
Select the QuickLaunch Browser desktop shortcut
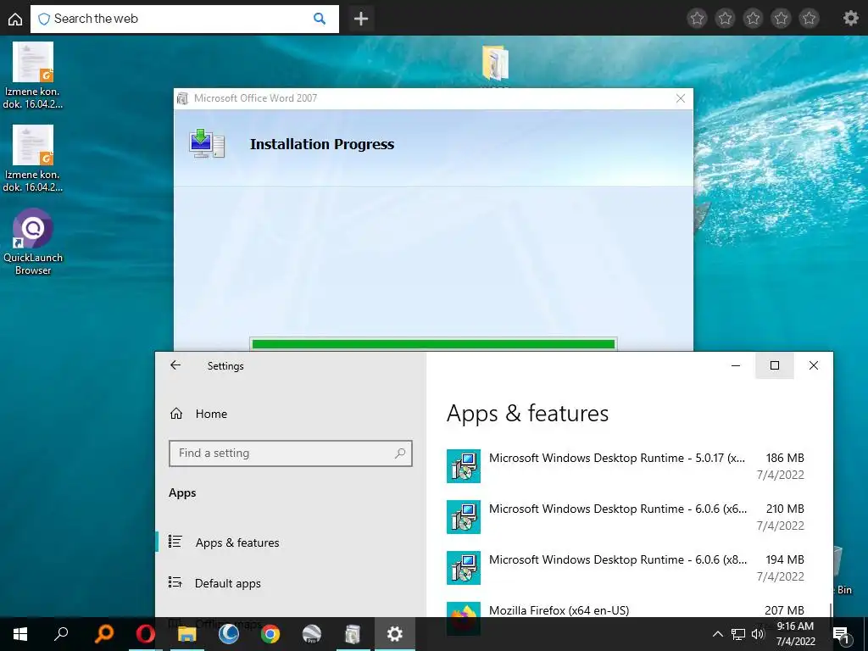tap(33, 242)
